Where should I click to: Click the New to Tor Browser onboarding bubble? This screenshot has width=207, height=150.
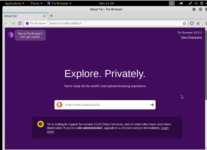30,35
